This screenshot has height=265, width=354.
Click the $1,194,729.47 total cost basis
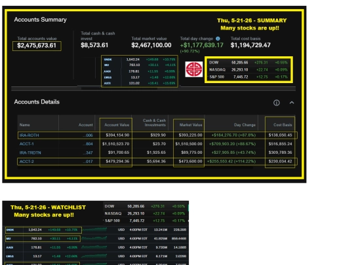pyautogui.click(x=250, y=45)
